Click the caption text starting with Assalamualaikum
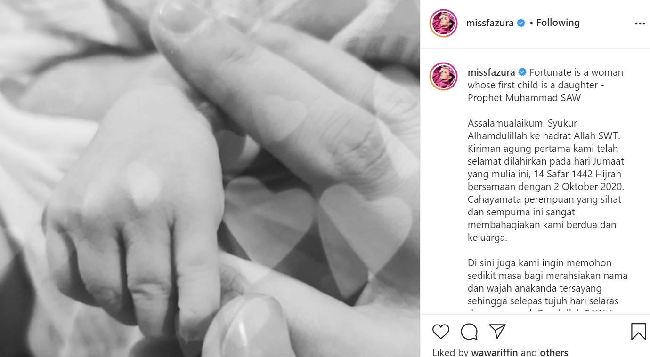This screenshot has width=650, height=357. tap(545, 181)
